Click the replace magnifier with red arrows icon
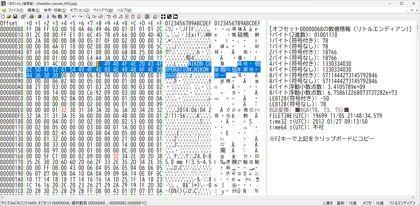This screenshot has width=420, height=206. [x=100, y=17]
